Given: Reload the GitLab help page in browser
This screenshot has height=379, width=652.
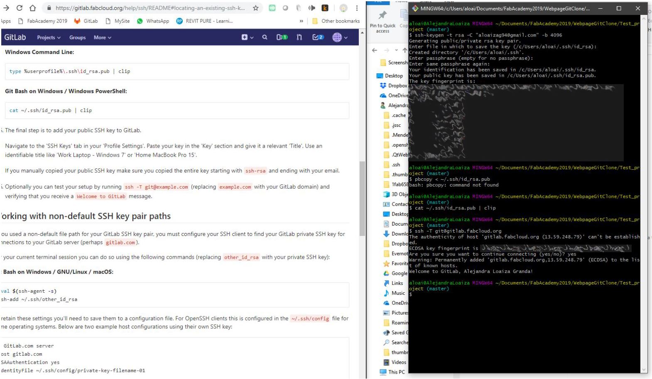Looking at the screenshot, I should (20, 8).
